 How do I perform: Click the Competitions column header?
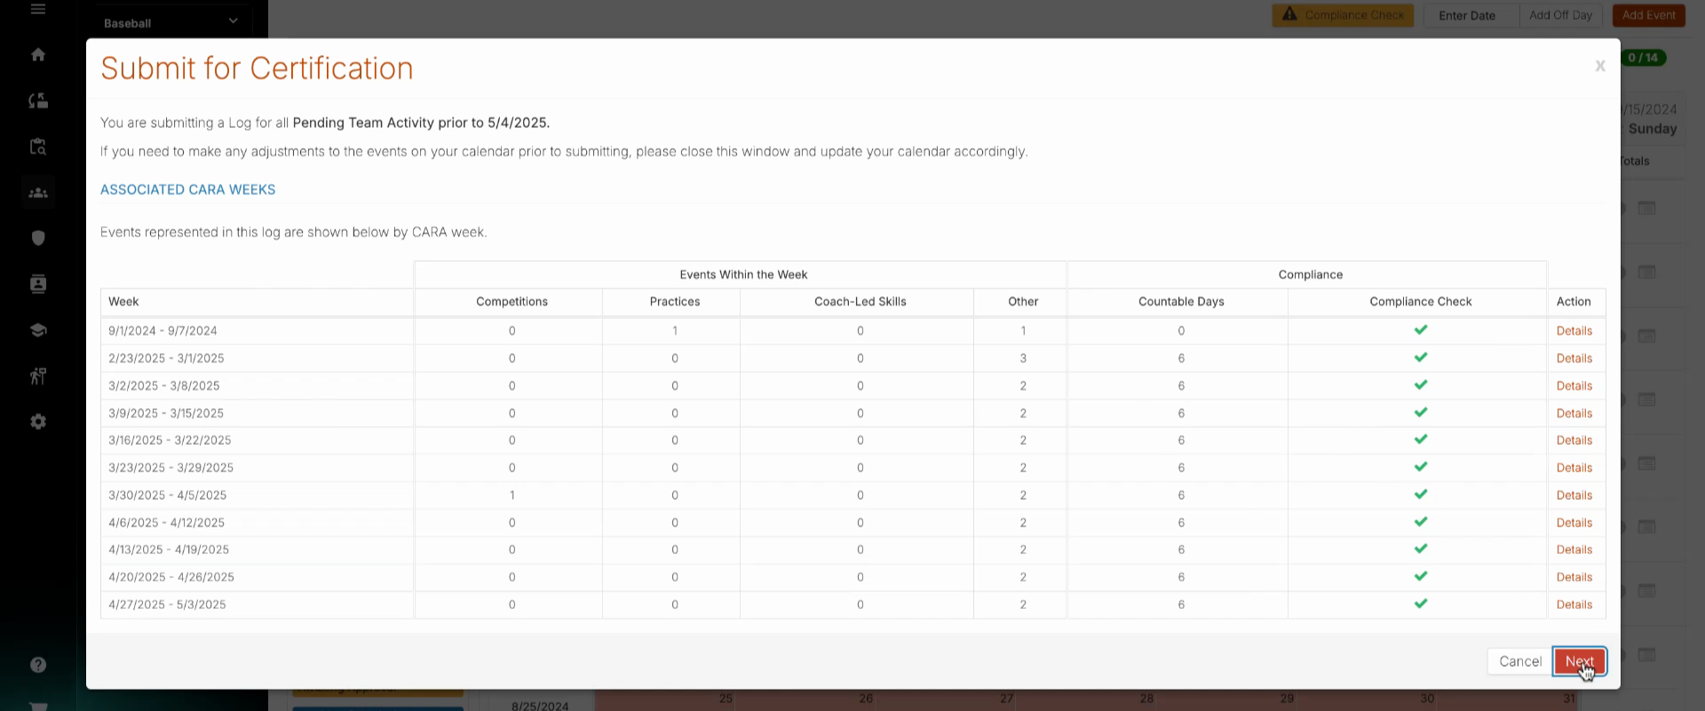coord(511,302)
